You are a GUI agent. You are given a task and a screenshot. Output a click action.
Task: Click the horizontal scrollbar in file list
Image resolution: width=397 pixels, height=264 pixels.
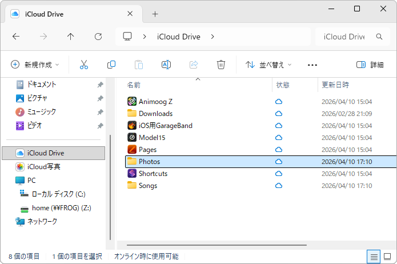[216, 245]
